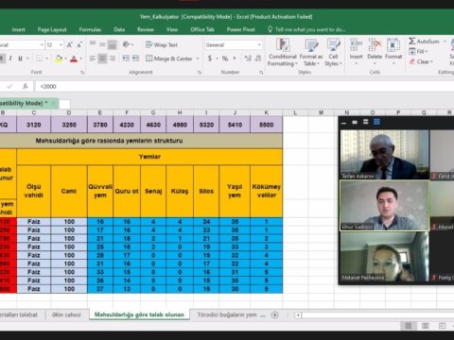Open the AutoSum dropdown arrow

(445, 42)
